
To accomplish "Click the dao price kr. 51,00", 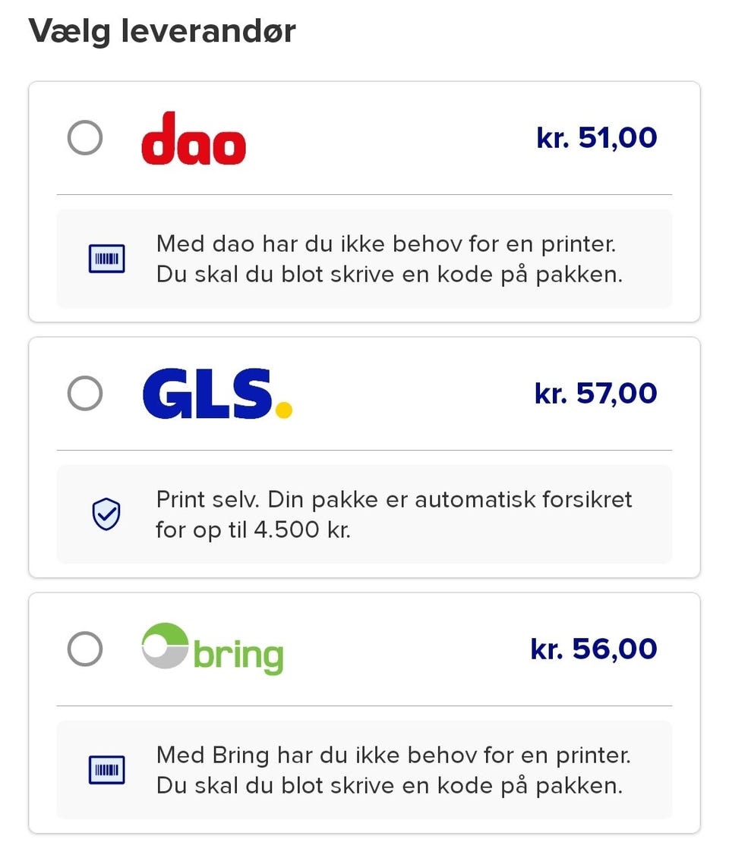I will (x=596, y=138).
